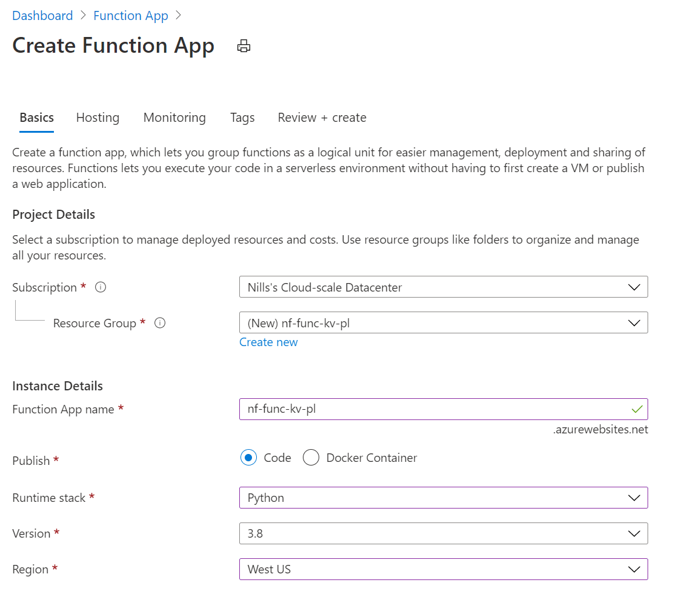
Task: Open the Version dropdown showing 3.8
Action: coord(634,533)
